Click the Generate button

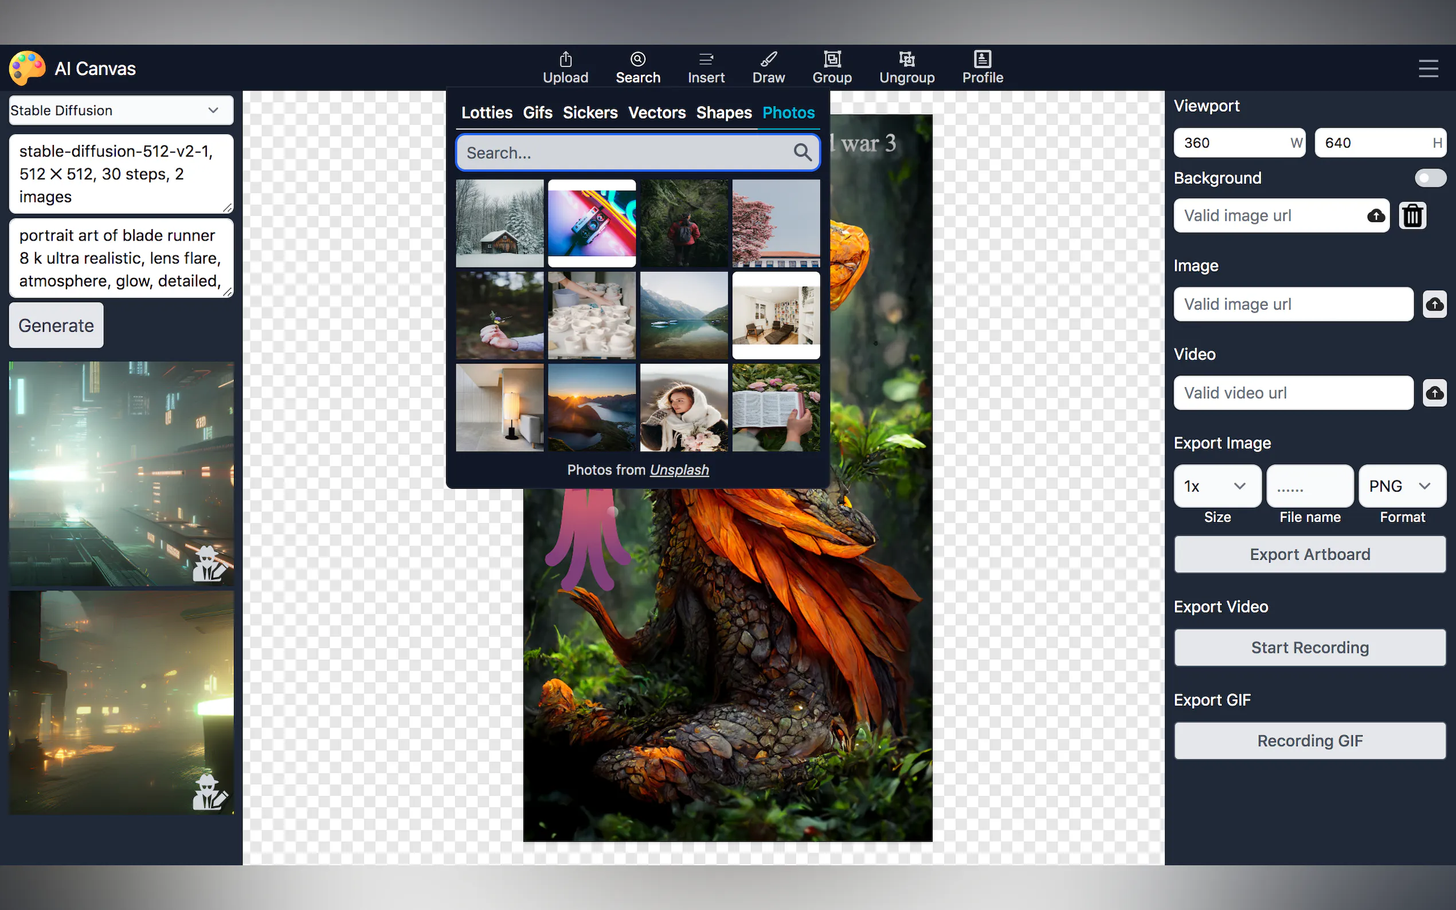[56, 325]
